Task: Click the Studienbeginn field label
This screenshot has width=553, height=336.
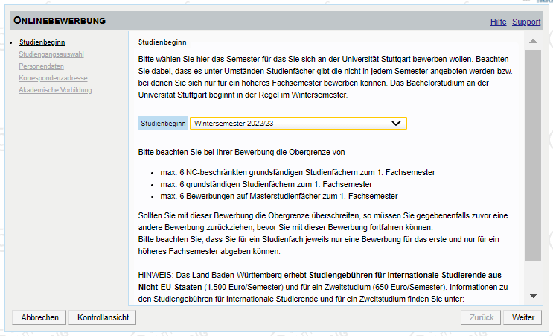Action: point(163,124)
